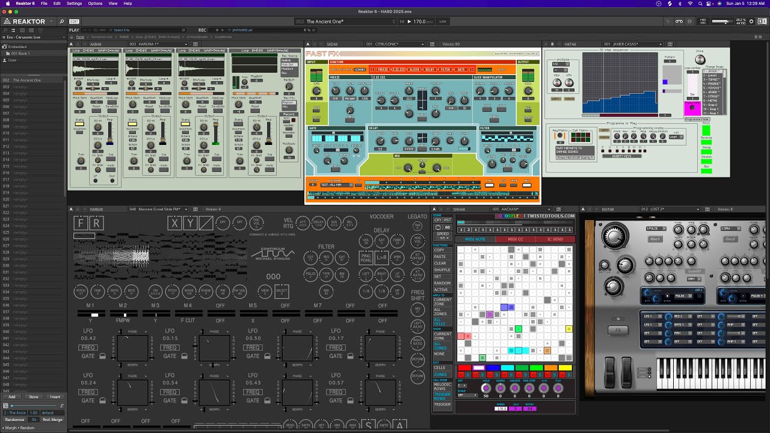Click the play transport button beside 170.0

(x=409, y=22)
